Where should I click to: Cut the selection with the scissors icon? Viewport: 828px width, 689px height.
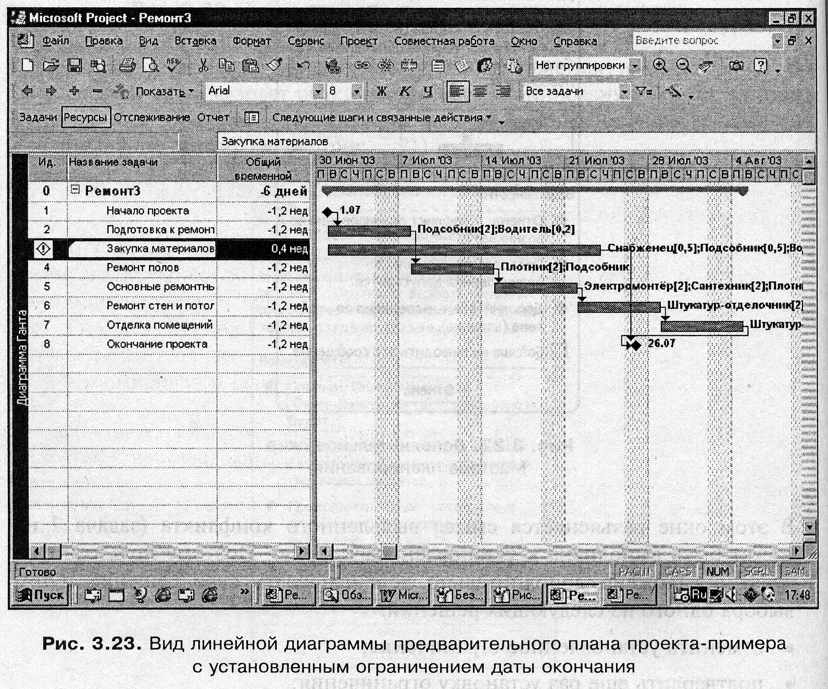(x=203, y=65)
